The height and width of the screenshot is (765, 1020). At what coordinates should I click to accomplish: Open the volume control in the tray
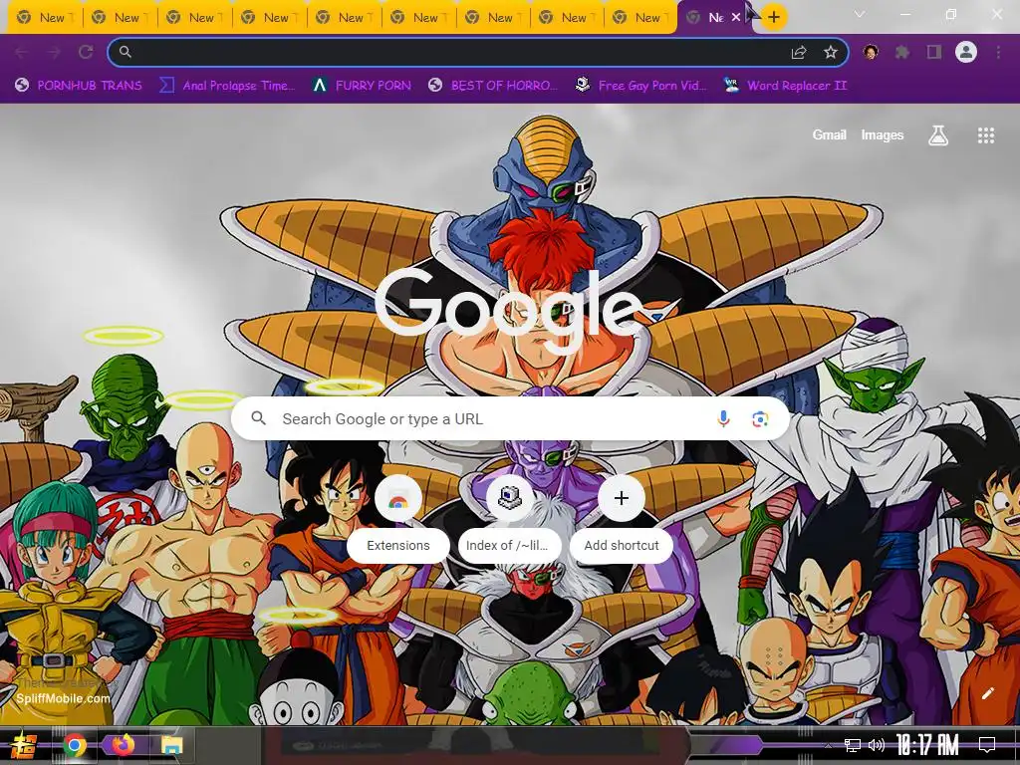coord(877,745)
